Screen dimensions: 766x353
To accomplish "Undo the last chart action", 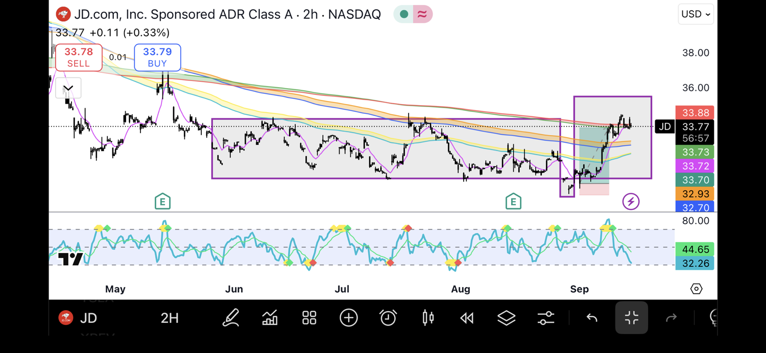I will click(592, 318).
